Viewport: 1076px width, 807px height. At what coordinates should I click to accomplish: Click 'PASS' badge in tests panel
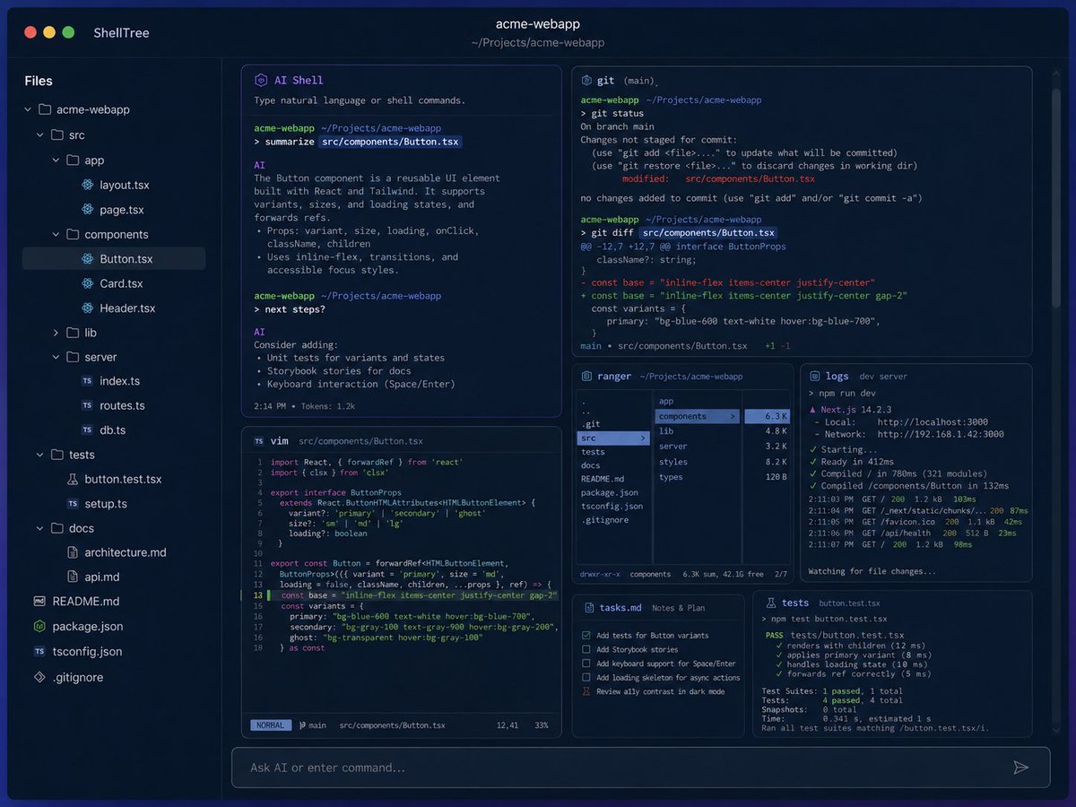774,635
